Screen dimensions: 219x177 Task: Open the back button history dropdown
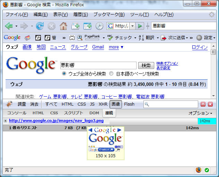[16, 26]
